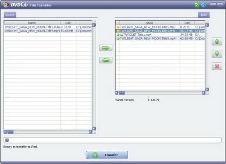Move selected iPod item up

pyautogui.click(x=217, y=42)
